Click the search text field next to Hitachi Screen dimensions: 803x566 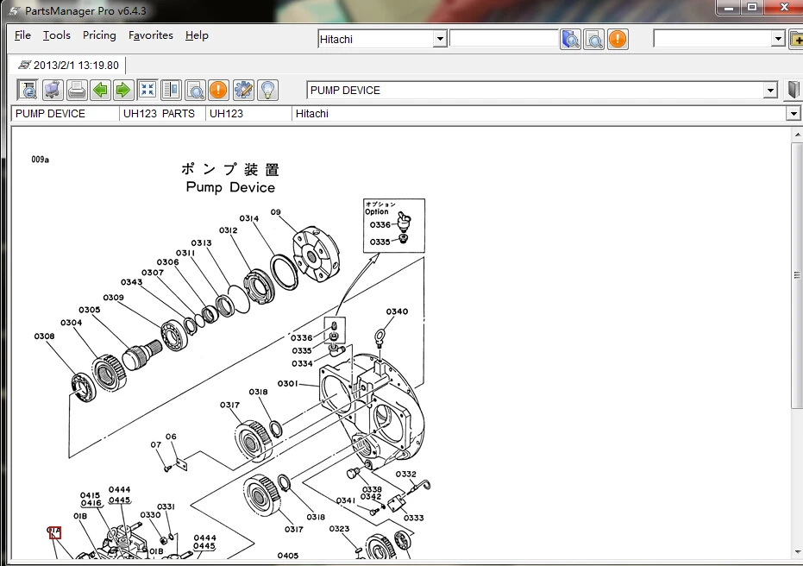[x=504, y=39]
